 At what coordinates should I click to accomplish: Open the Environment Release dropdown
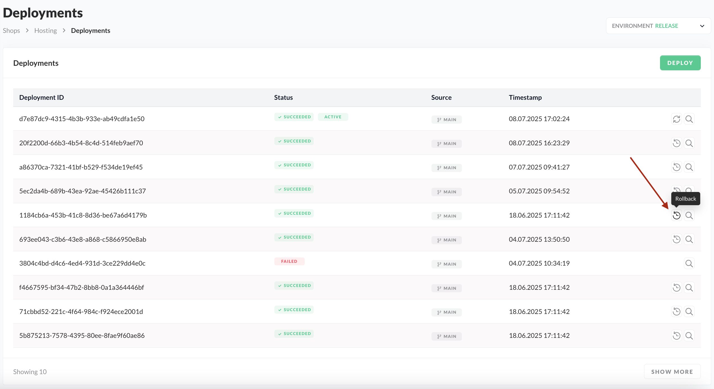(x=658, y=26)
